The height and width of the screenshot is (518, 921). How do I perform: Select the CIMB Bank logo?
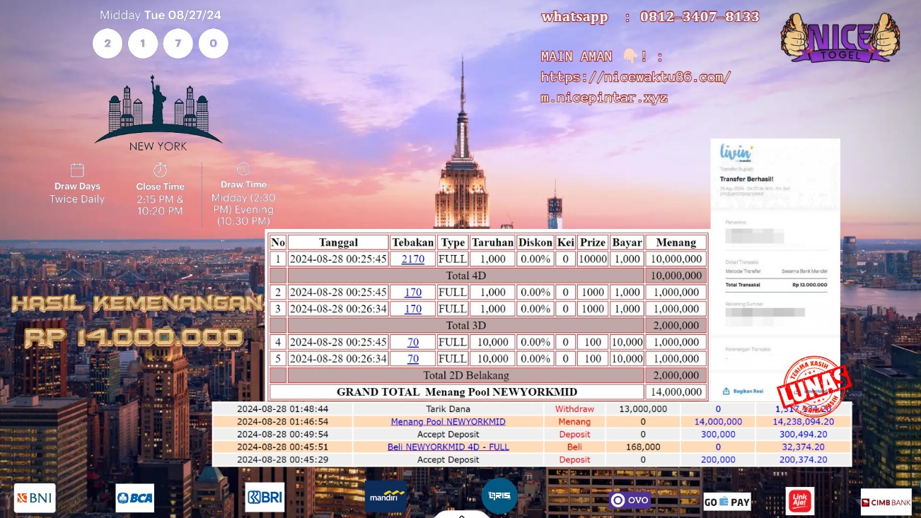pyautogui.click(x=886, y=502)
